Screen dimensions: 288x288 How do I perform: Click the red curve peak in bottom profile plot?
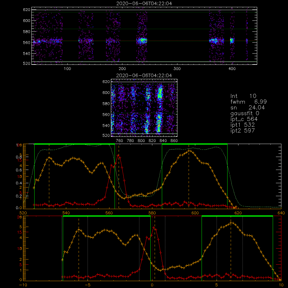(x=154, y=228)
